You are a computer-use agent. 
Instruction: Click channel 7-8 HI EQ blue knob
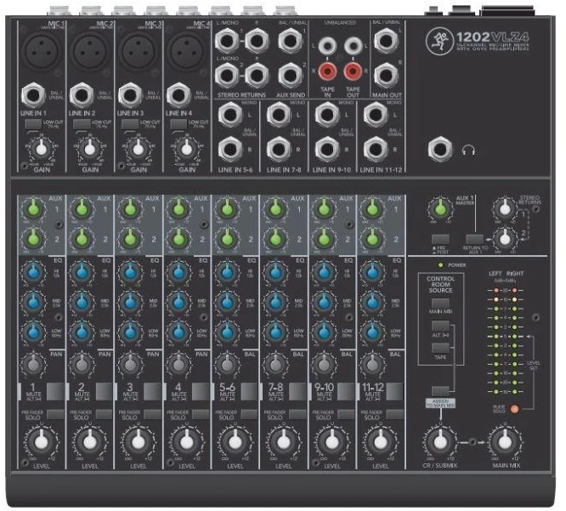coord(275,272)
